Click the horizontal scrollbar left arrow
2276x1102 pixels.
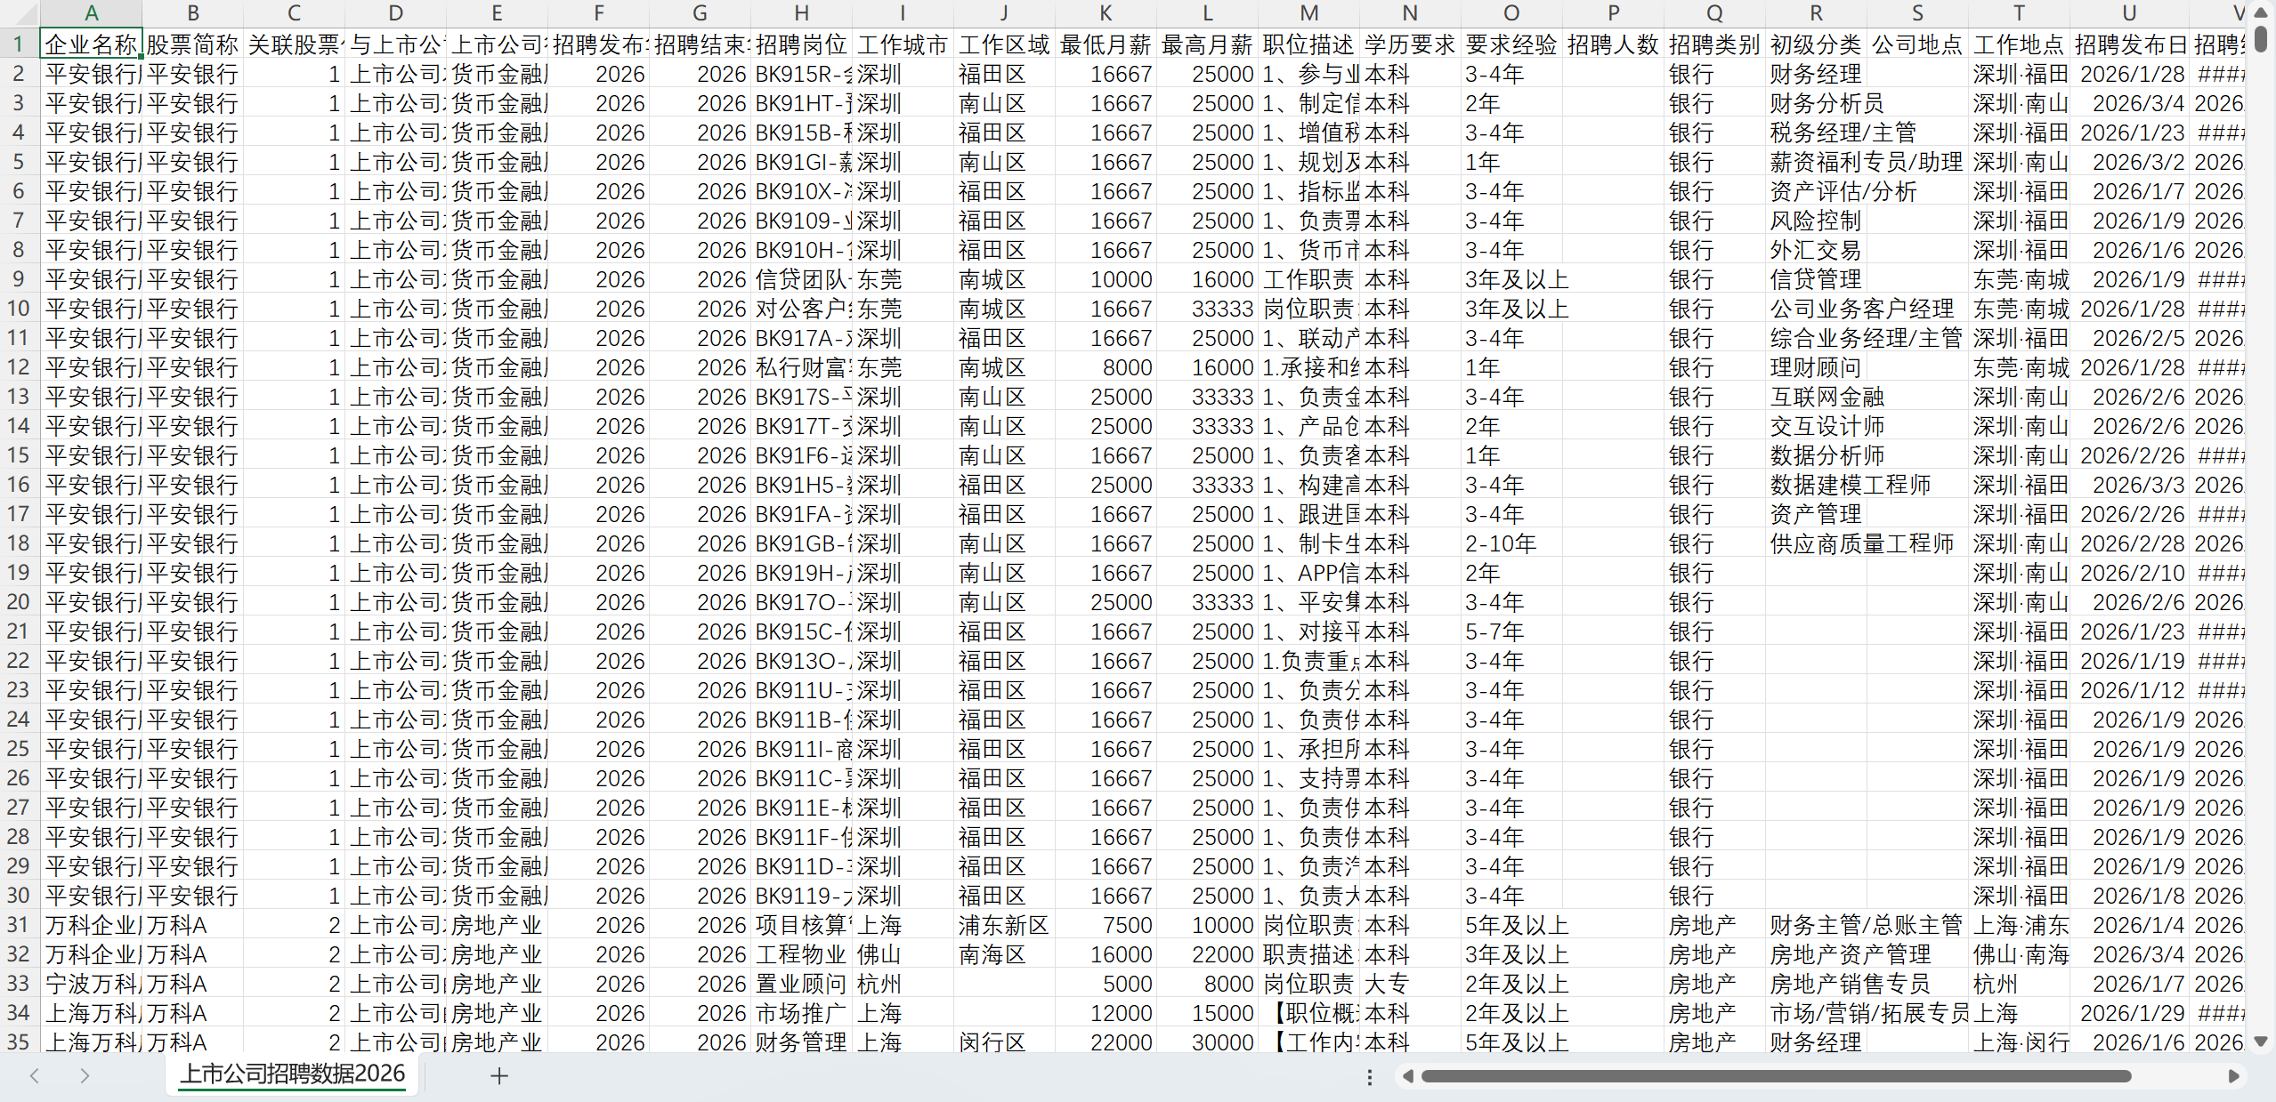tap(1408, 1076)
